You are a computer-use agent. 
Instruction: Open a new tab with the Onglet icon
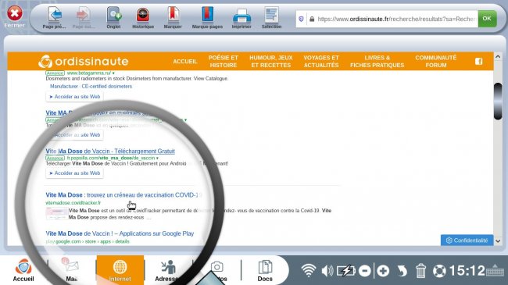click(114, 17)
